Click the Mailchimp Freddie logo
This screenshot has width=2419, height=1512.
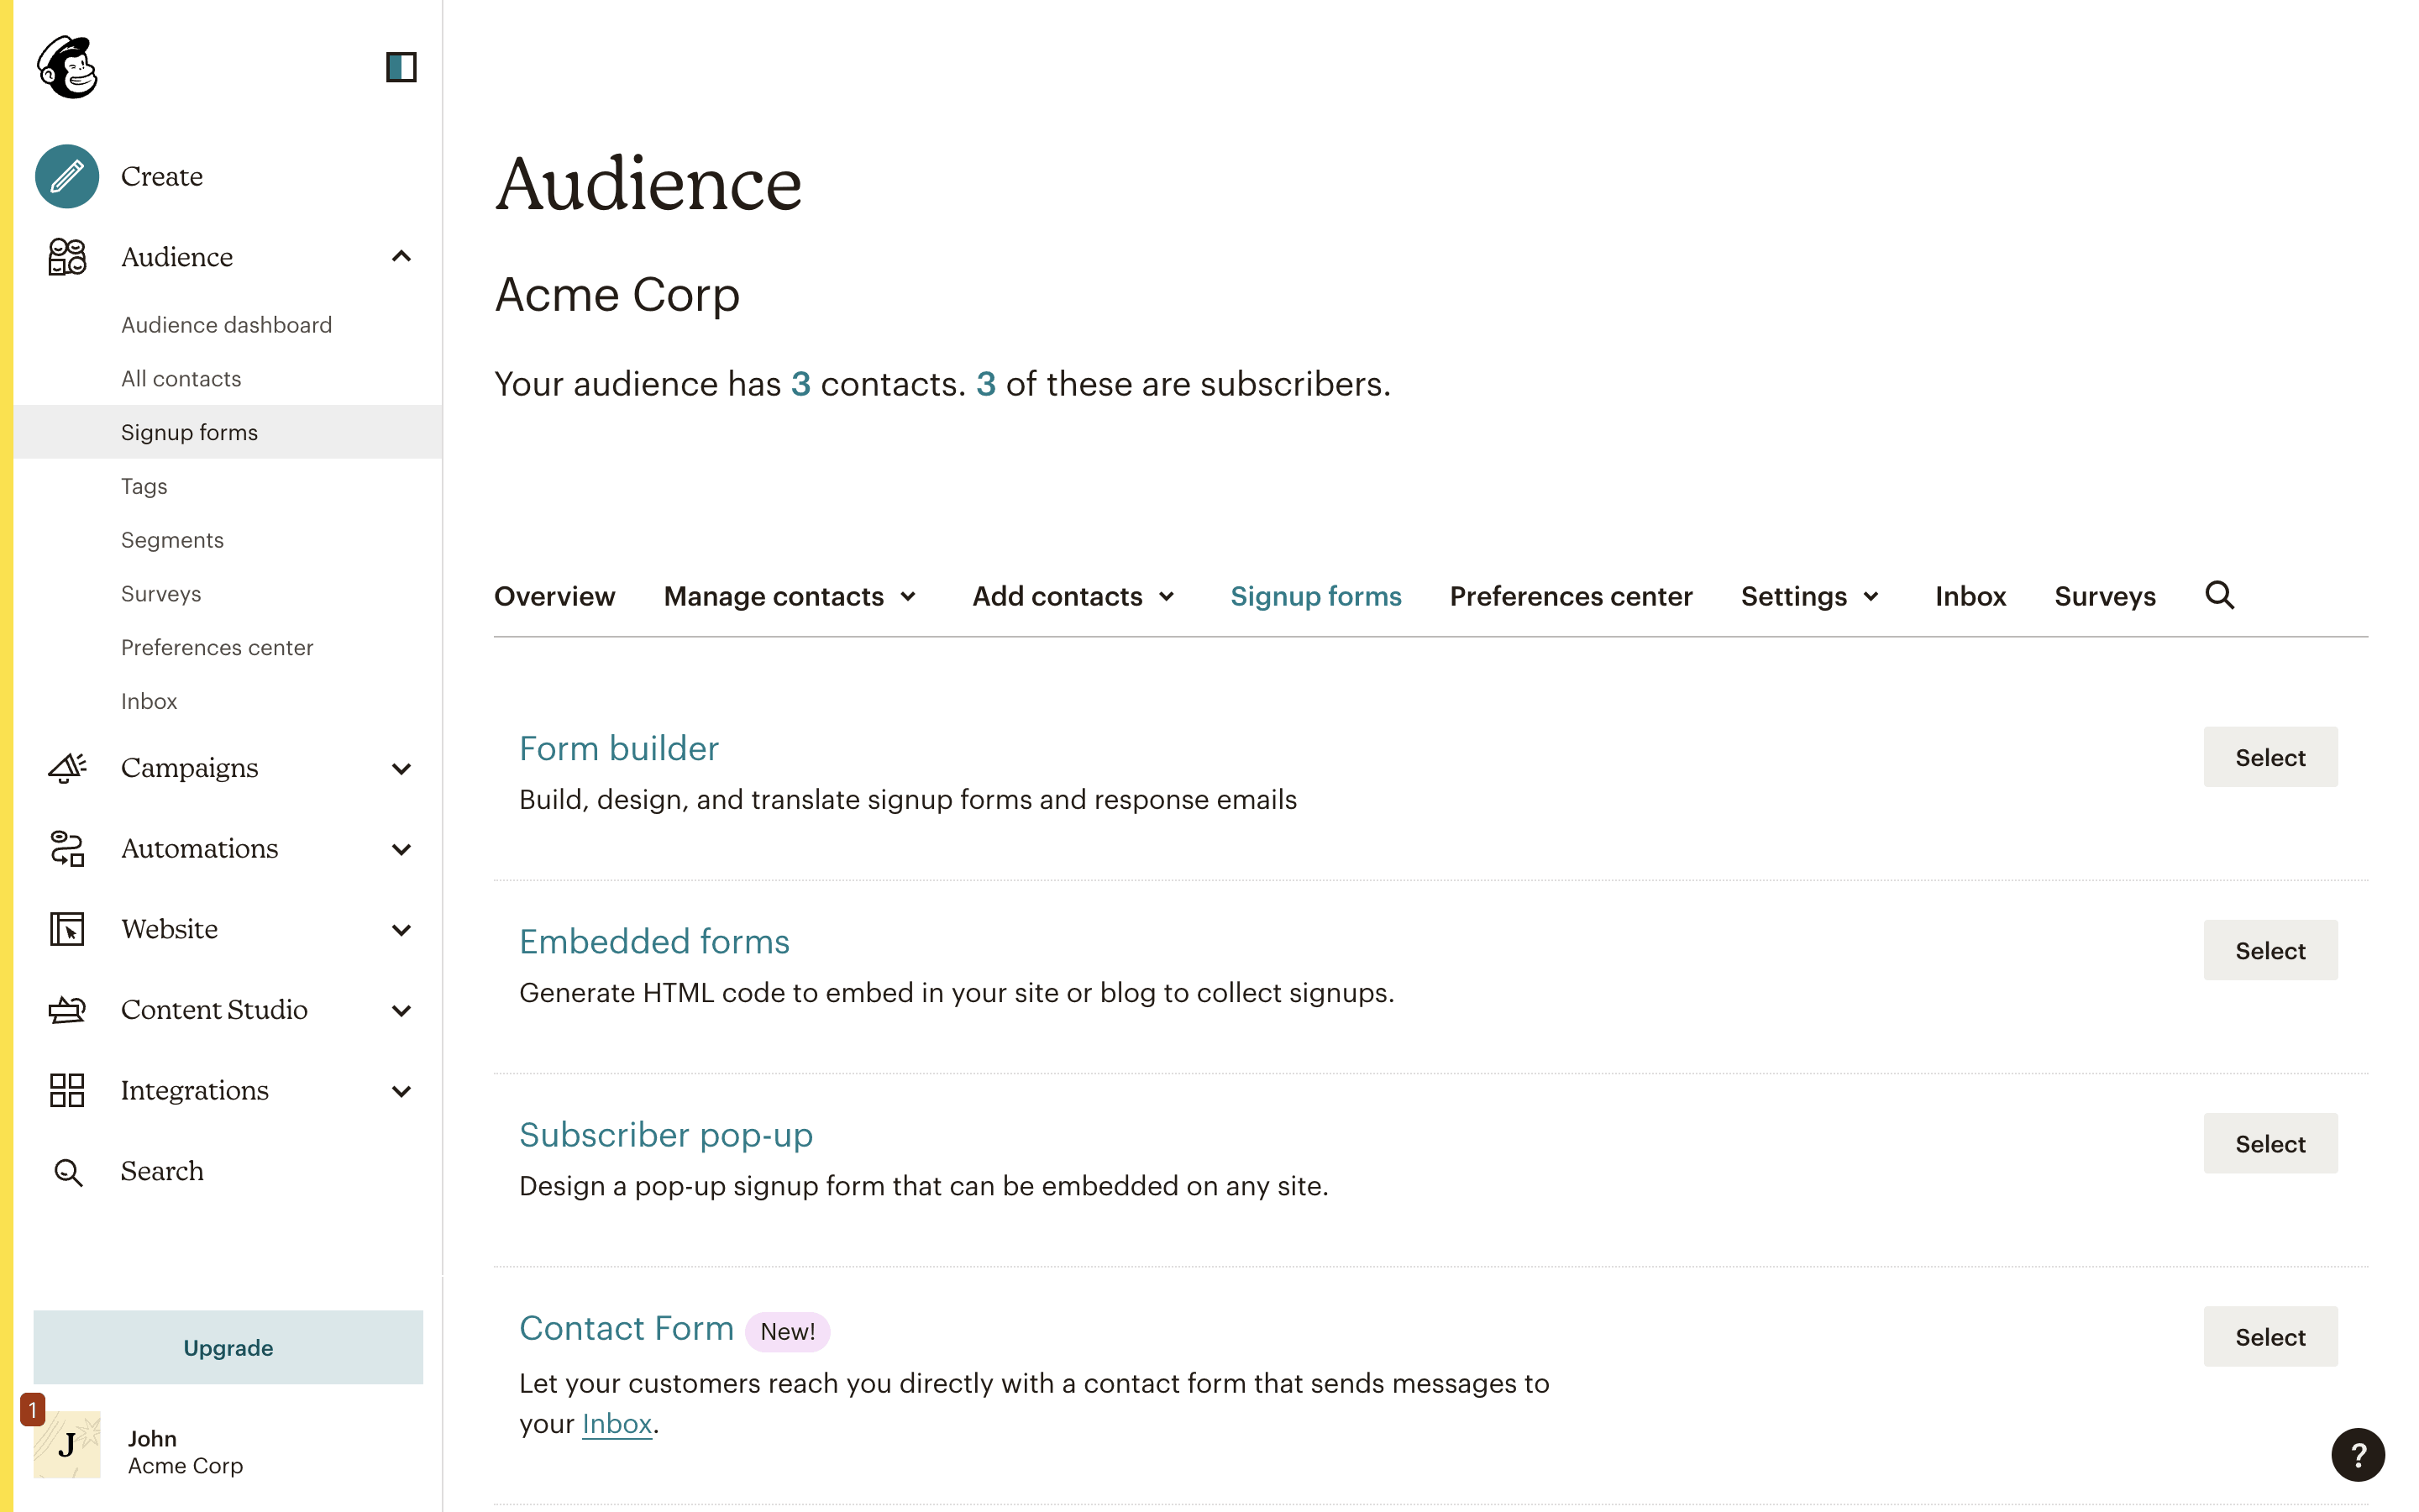(67, 67)
